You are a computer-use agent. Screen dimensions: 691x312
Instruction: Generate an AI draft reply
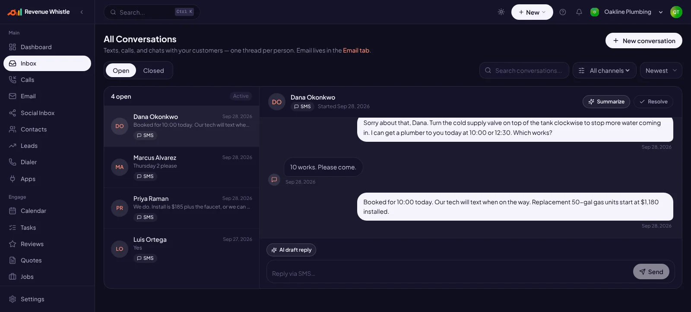291,250
